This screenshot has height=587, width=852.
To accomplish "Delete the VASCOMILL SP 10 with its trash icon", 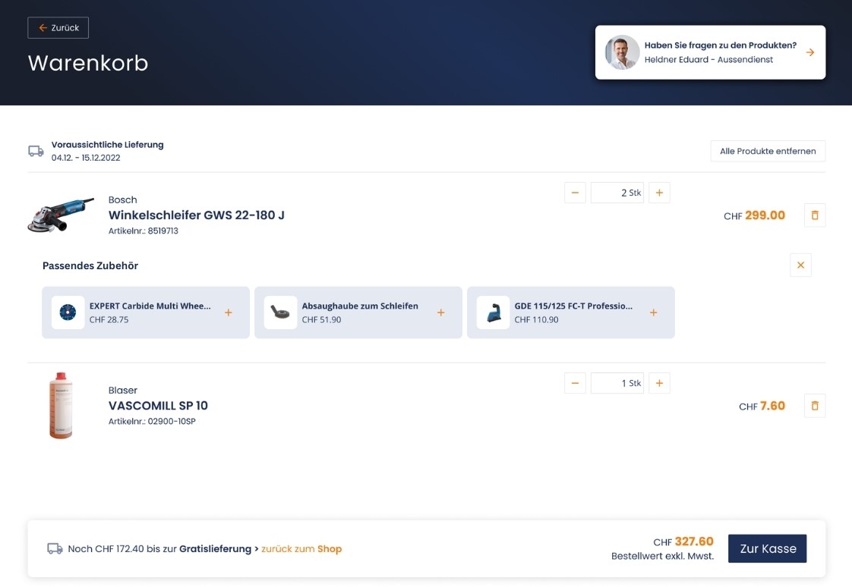I will tap(815, 406).
